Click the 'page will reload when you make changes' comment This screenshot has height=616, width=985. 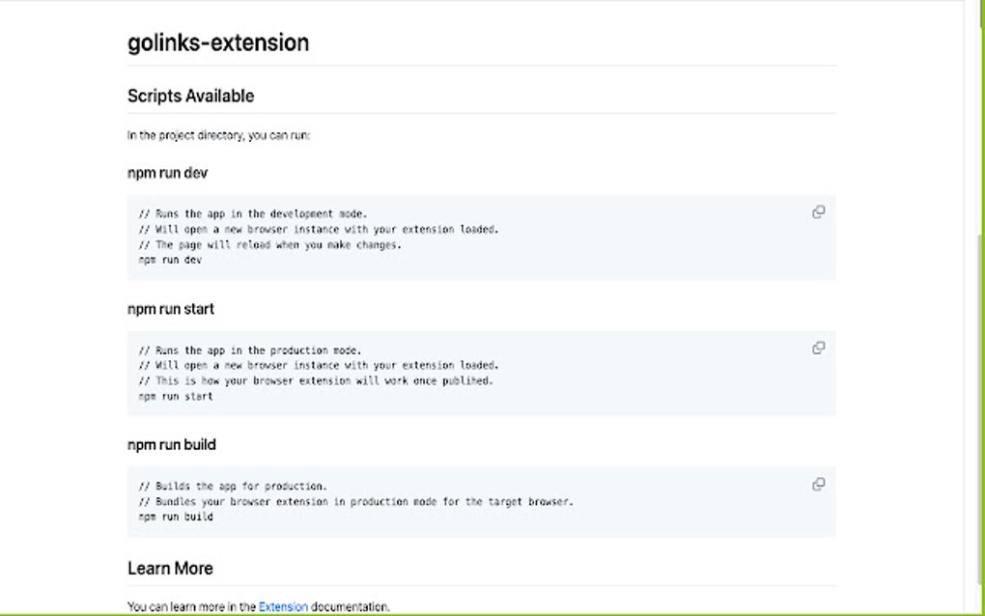coord(269,245)
